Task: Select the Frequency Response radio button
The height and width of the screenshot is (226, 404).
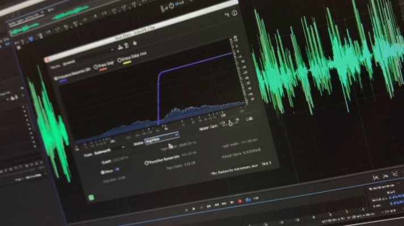Action: [x=57, y=79]
